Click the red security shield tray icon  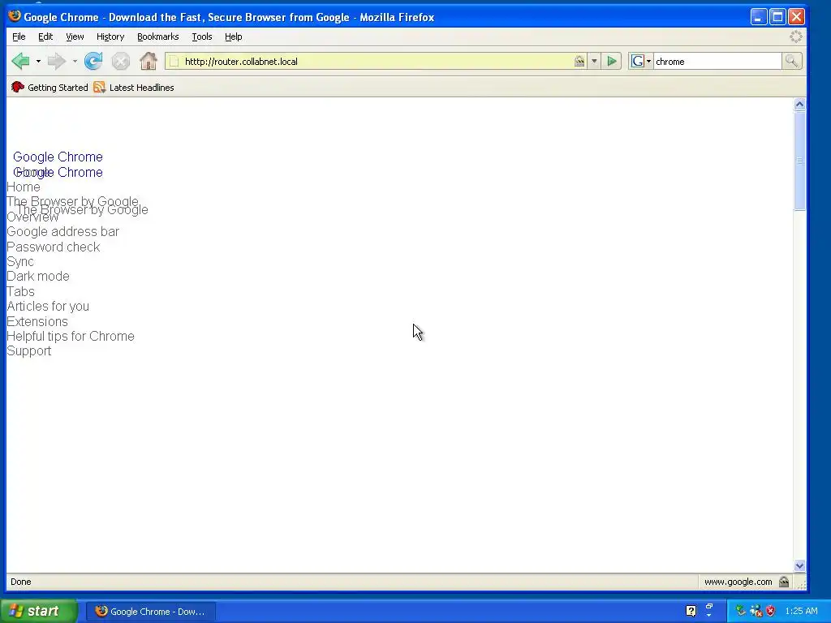[x=771, y=611]
